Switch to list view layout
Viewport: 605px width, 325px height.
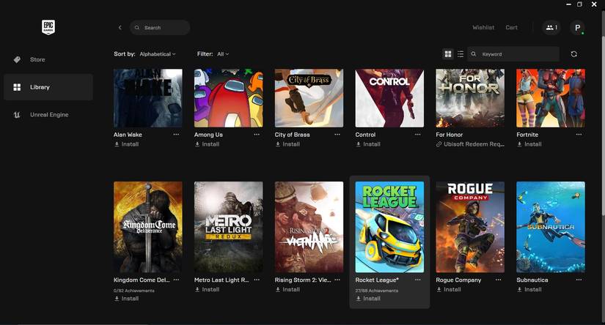click(461, 54)
